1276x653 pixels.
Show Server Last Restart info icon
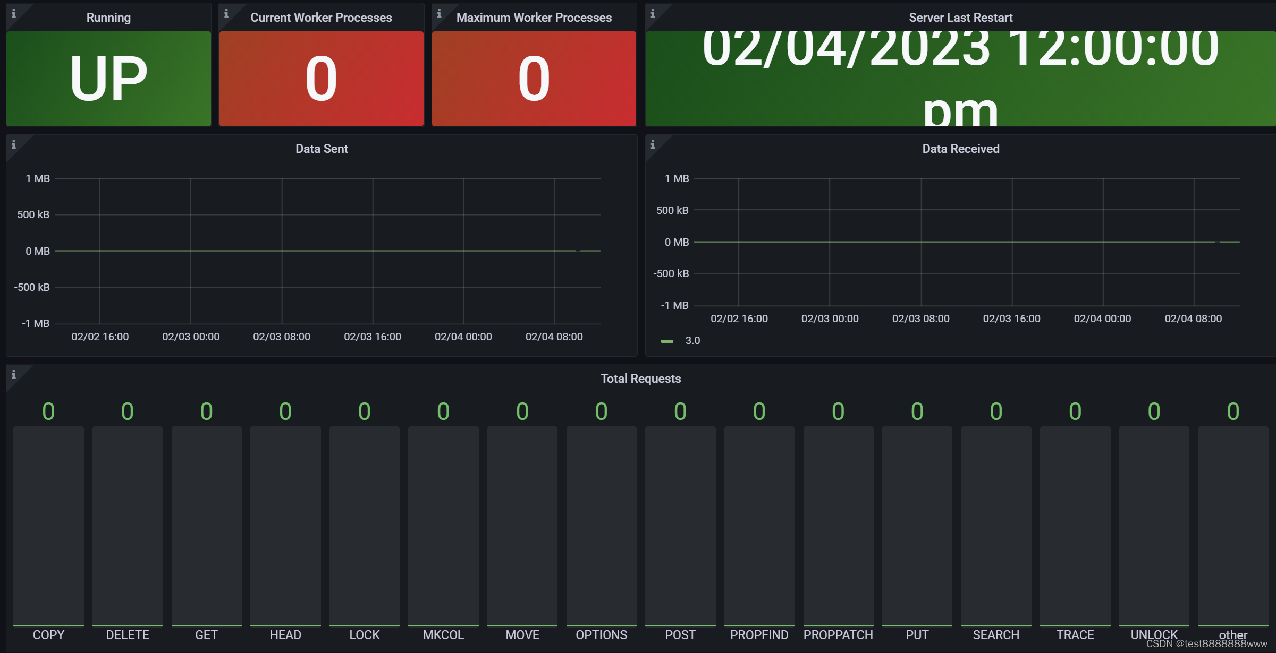pyautogui.click(x=653, y=14)
